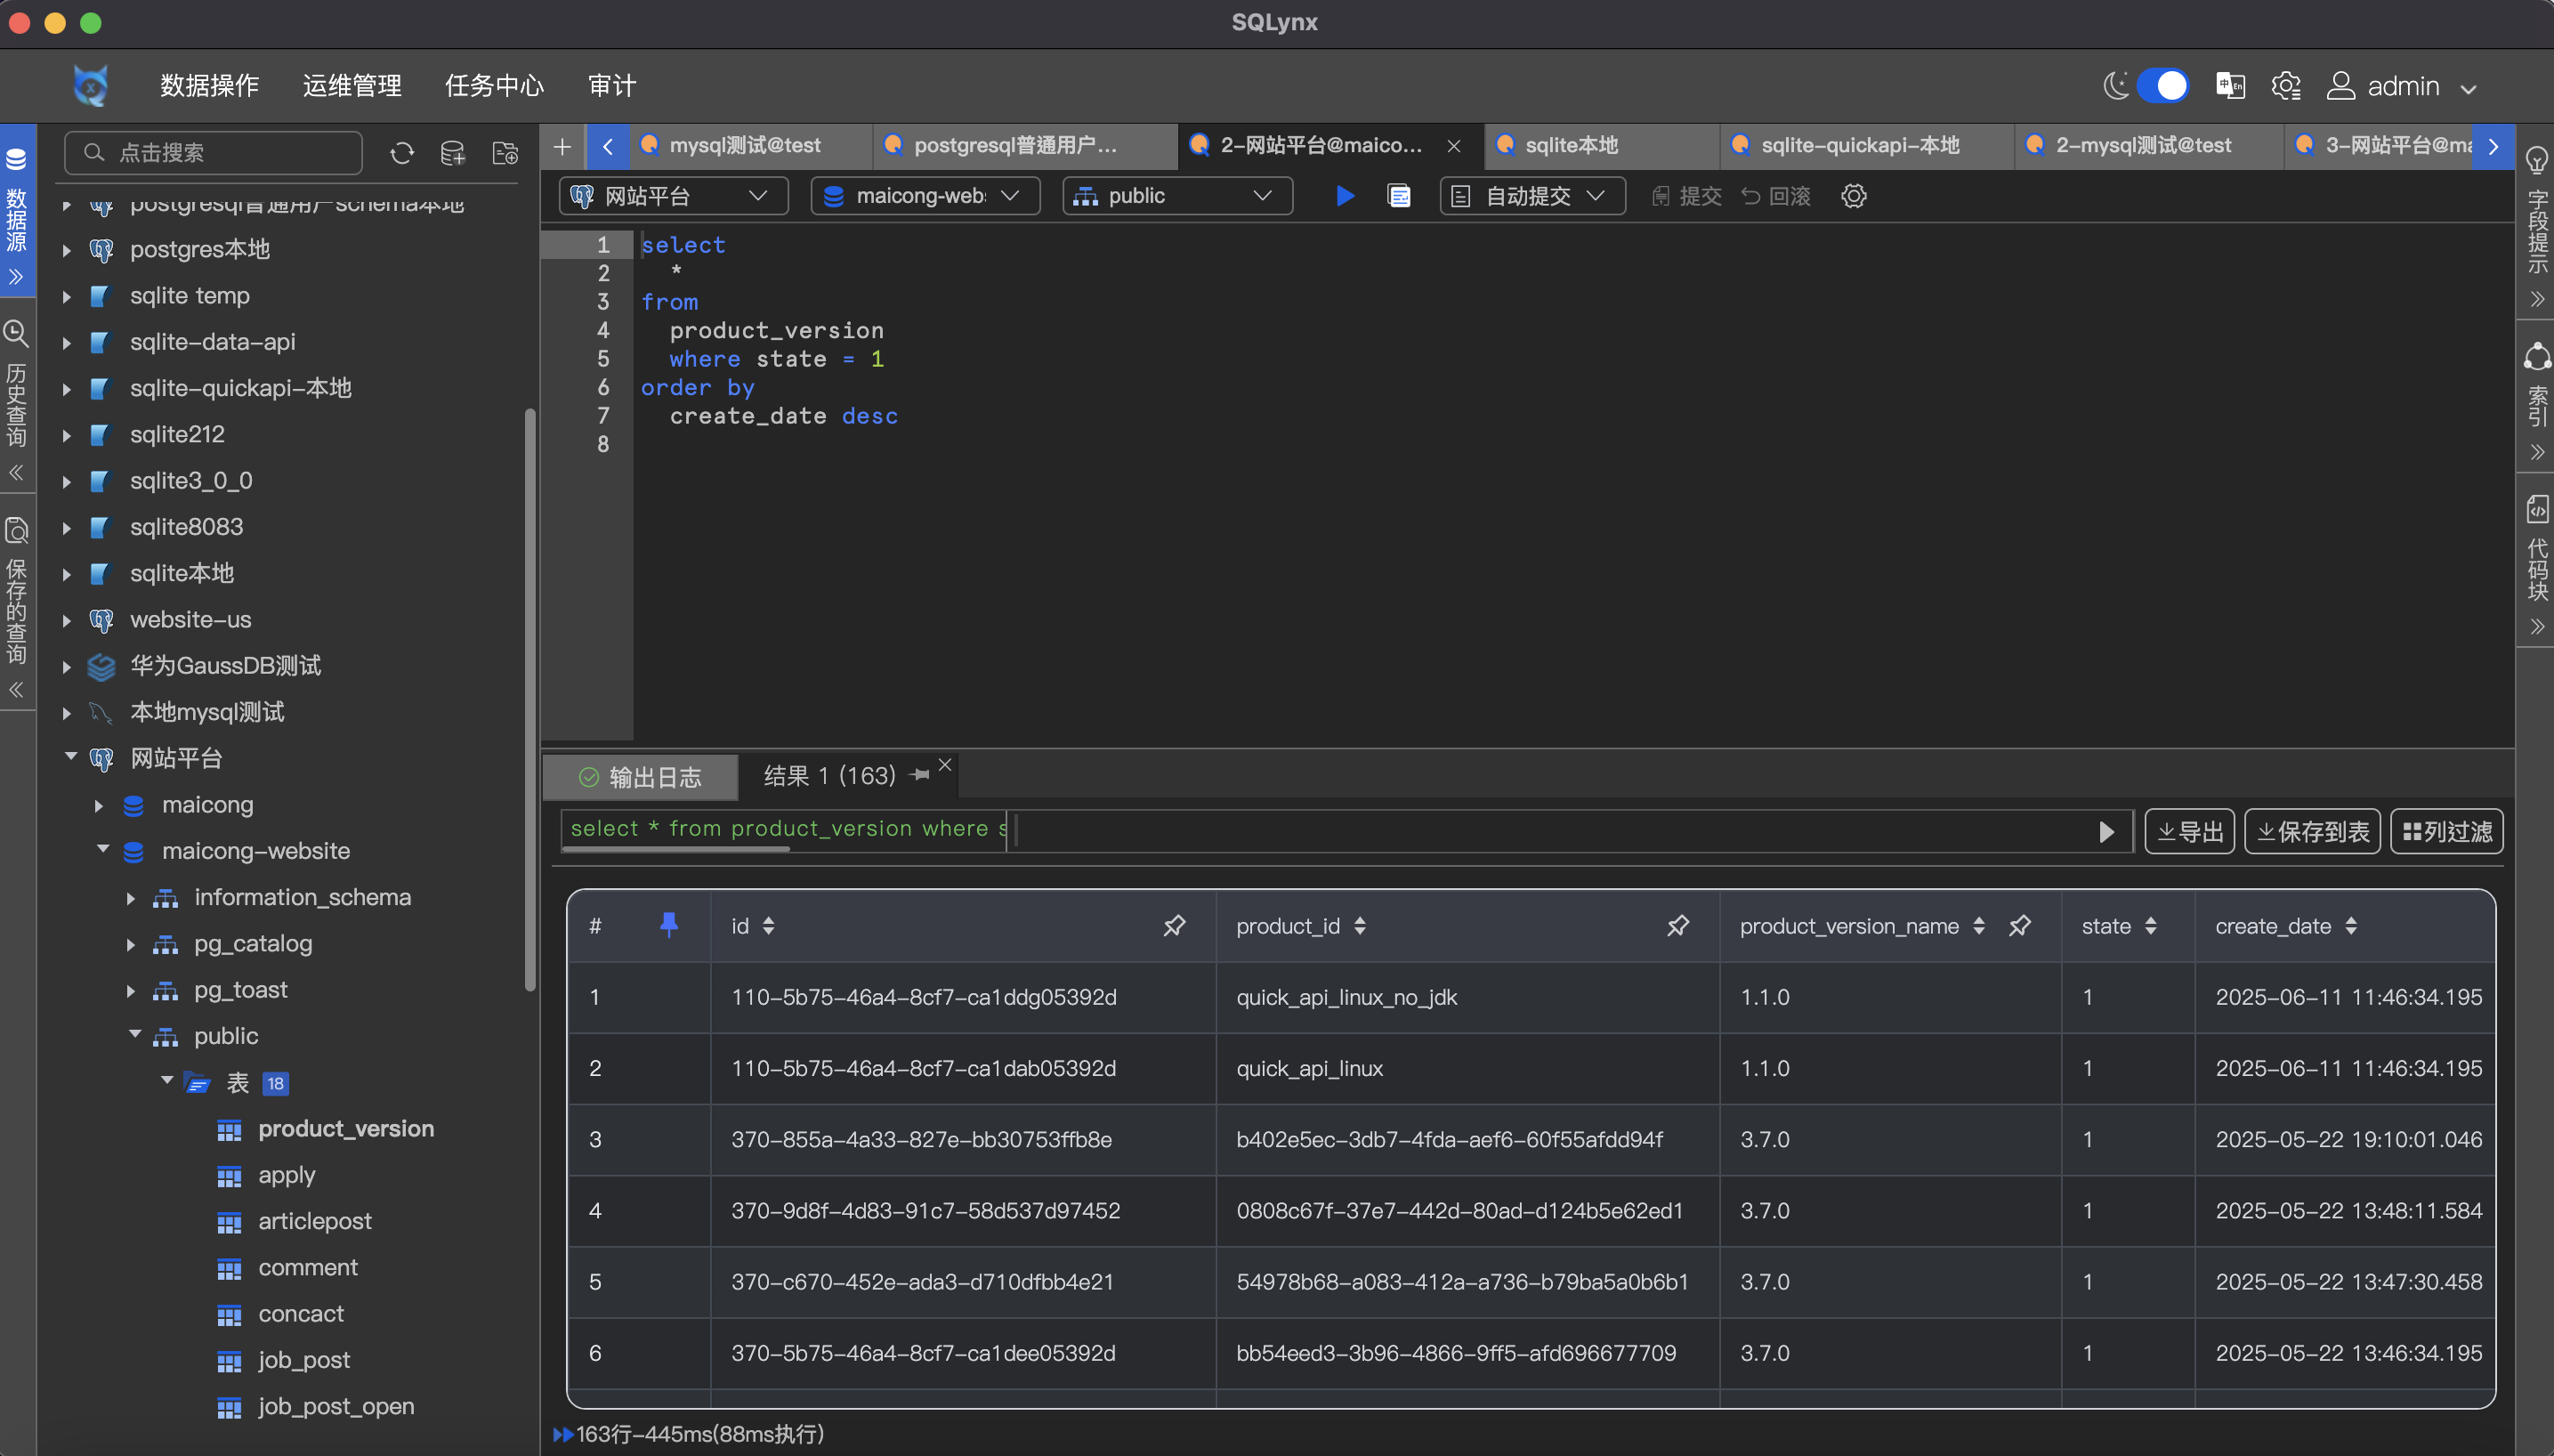Screen dimensions: 2554x1456
Task: Click the add data source icon
Action: [453, 153]
